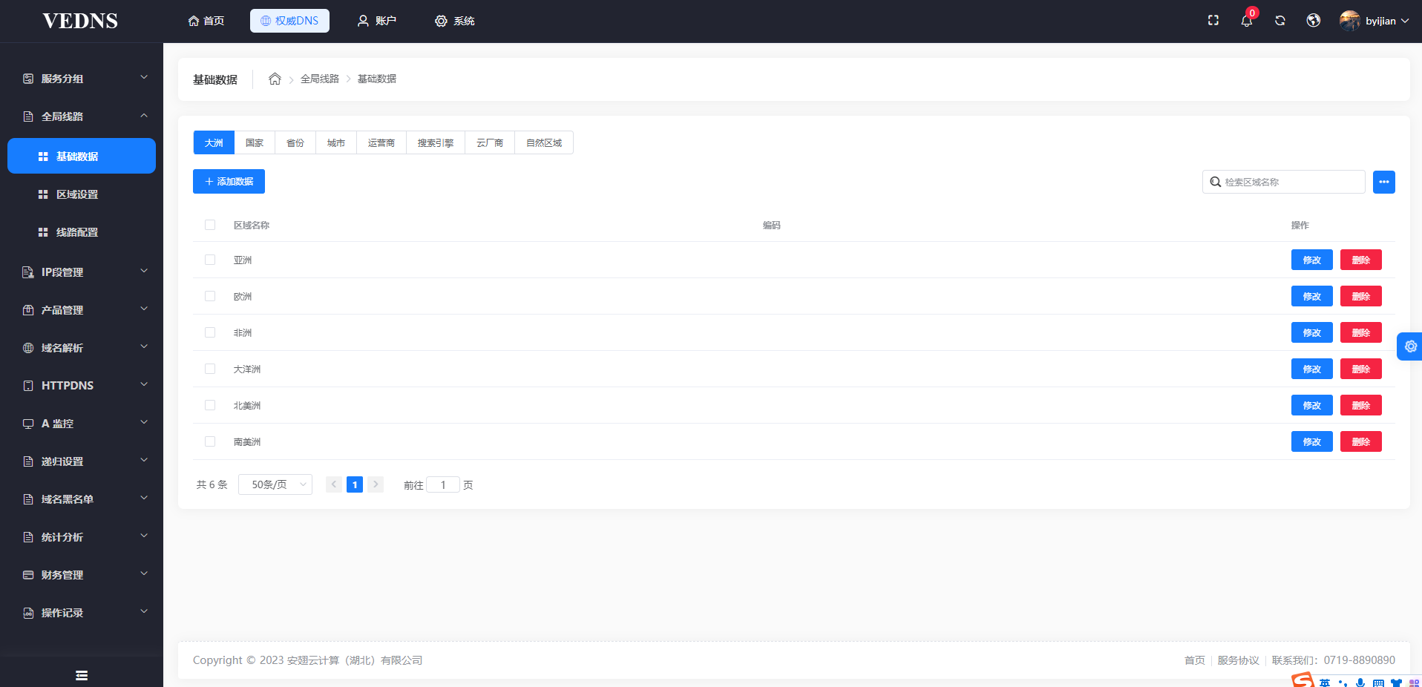Check the 南美洲 row checkbox

coord(210,441)
